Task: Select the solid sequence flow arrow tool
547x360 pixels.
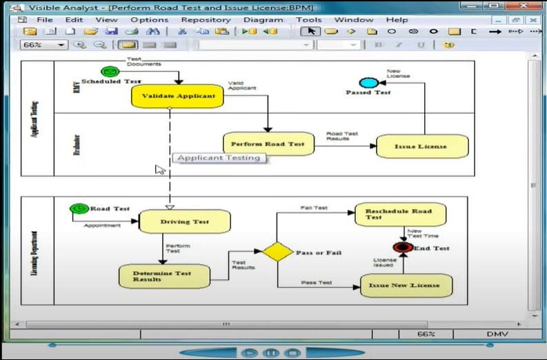Action: click(x=495, y=32)
